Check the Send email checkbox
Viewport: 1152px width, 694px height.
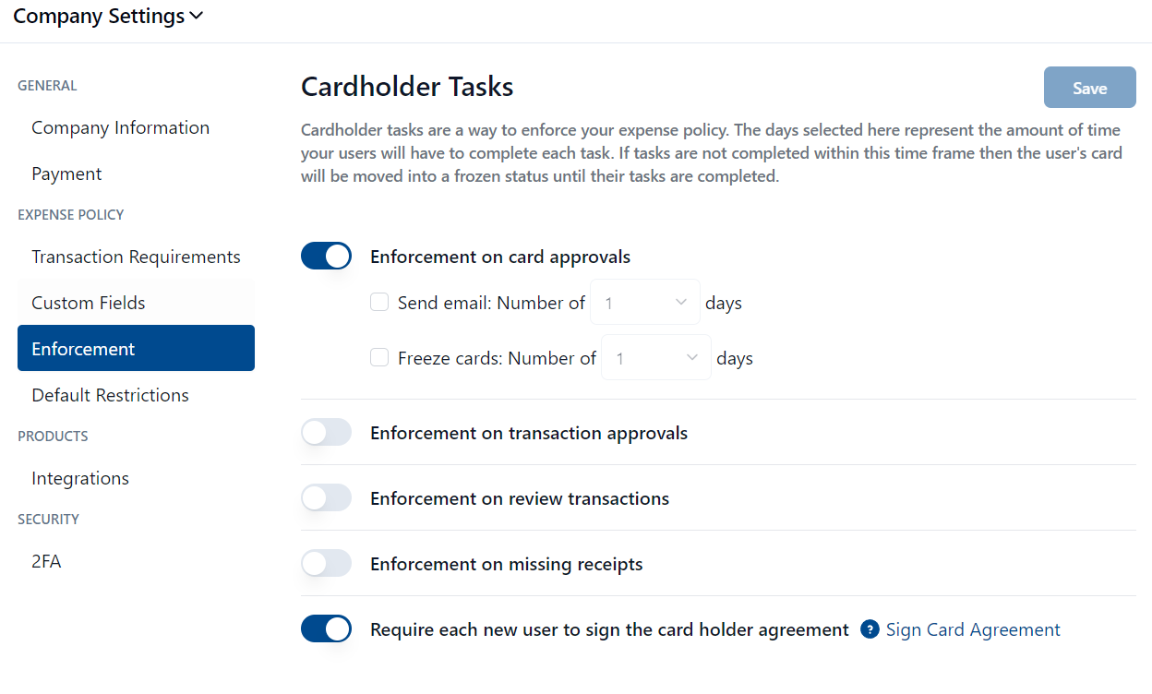click(379, 302)
